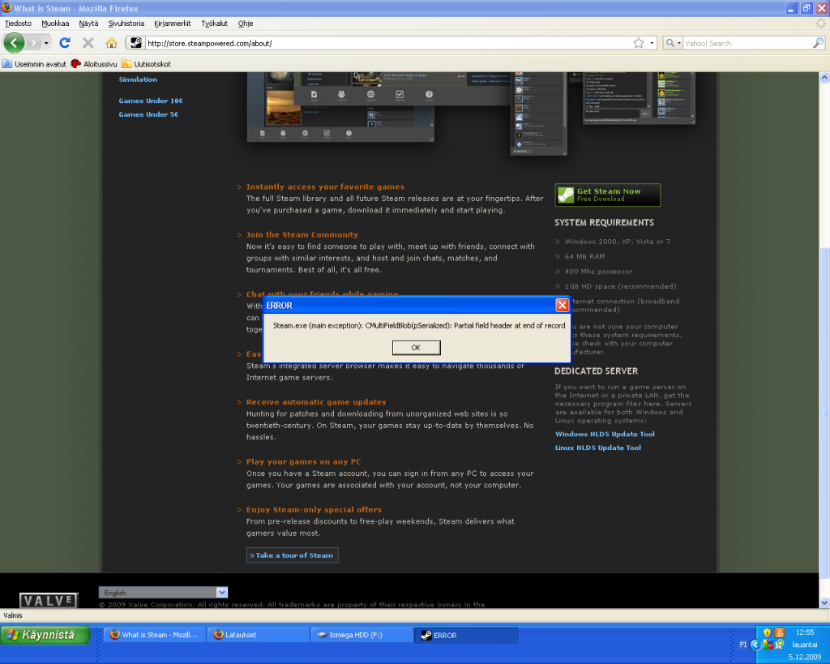Screen dimensions: 830x664
Task: Open the Ohje menu
Action: click(x=246, y=24)
